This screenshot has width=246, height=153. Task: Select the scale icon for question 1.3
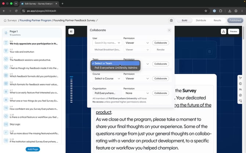[x=6, y=59]
